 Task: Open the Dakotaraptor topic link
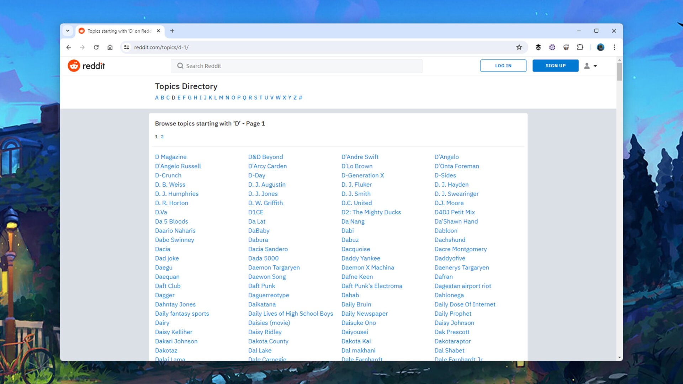(452, 341)
